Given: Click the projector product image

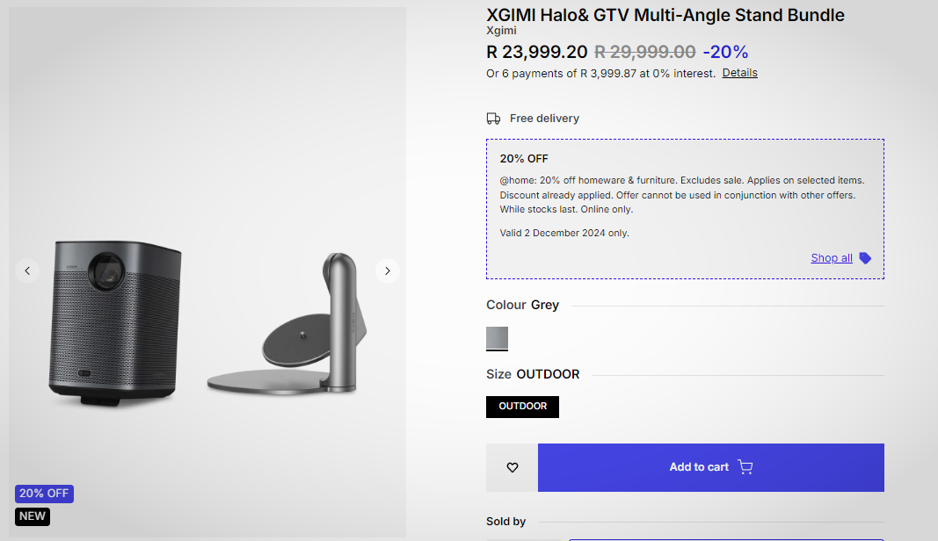Looking at the screenshot, I should pyautogui.click(x=113, y=322).
